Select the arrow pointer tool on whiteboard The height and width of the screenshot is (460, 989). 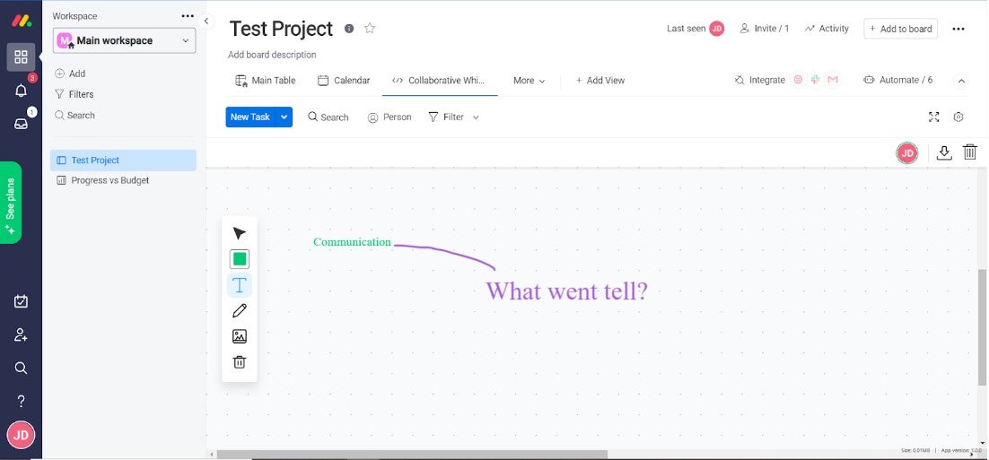click(x=240, y=233)
